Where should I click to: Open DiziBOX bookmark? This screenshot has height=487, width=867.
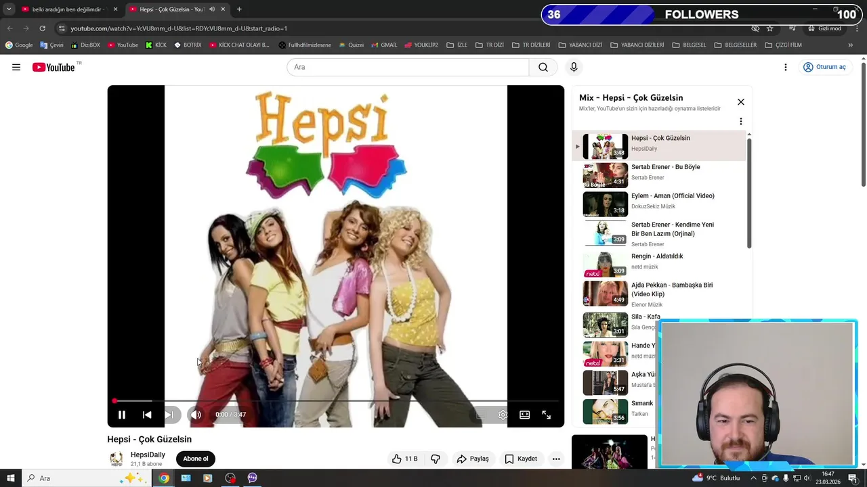point(85,45)
